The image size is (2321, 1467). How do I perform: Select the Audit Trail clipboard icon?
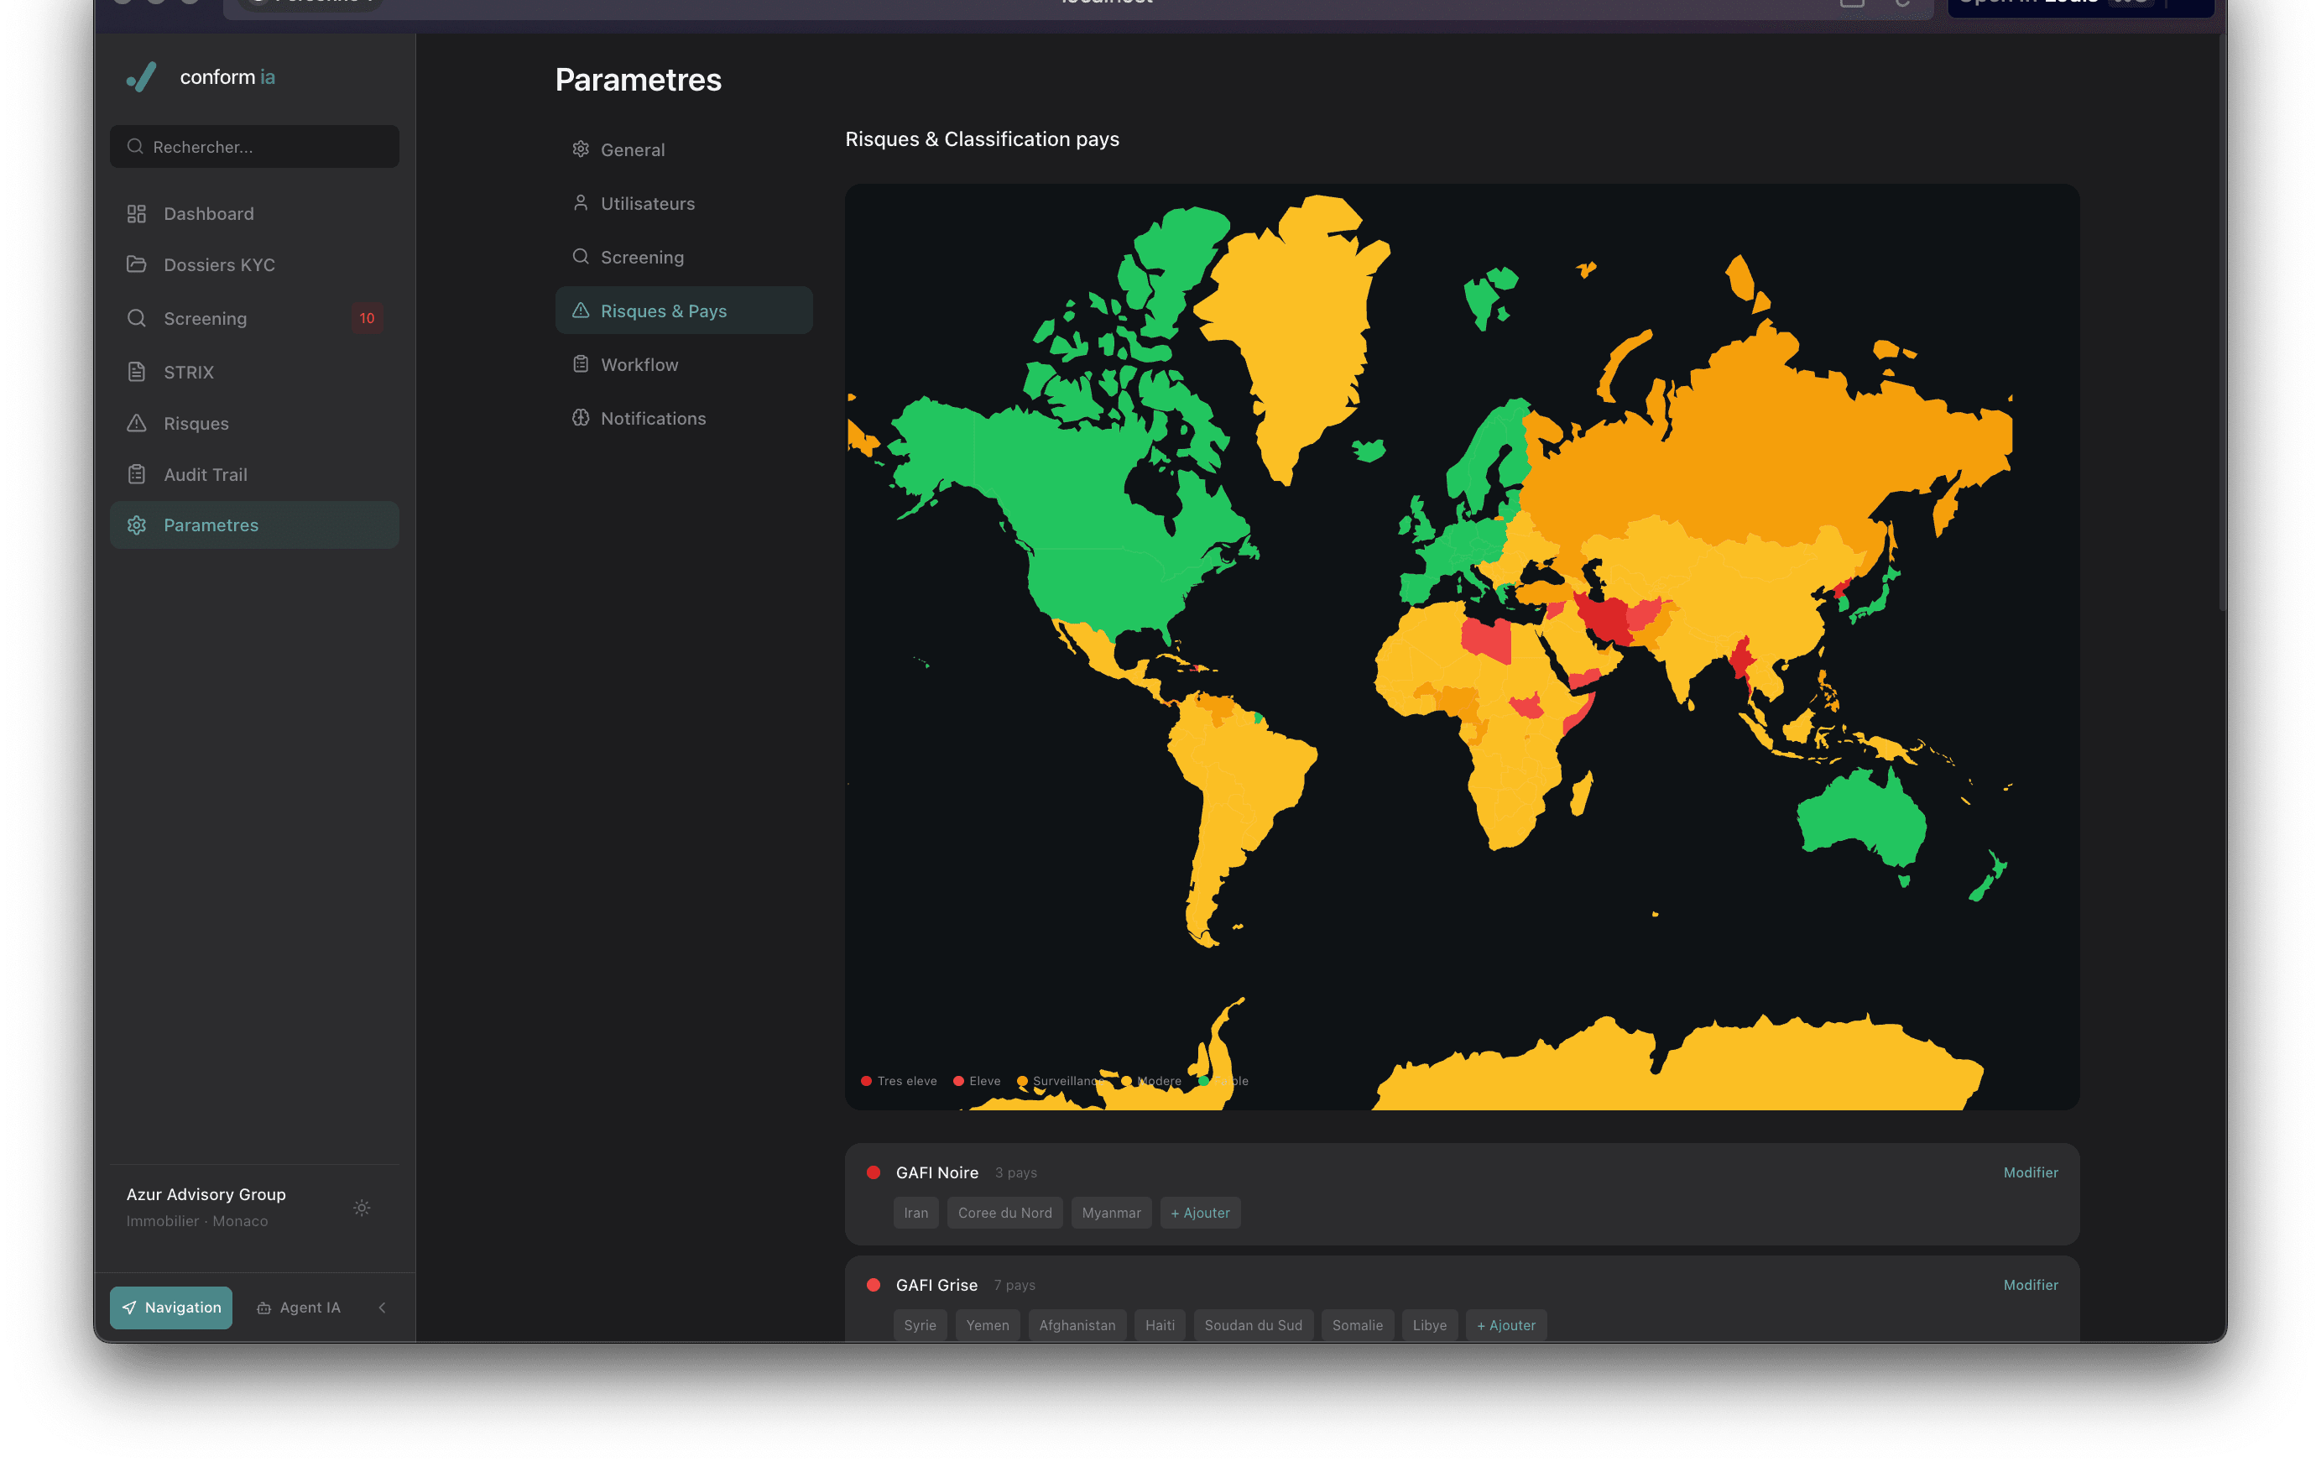[136, 473]
